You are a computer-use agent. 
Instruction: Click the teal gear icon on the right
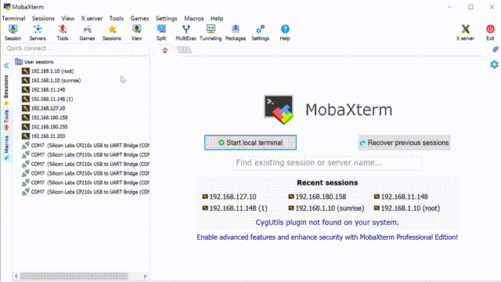494,64
